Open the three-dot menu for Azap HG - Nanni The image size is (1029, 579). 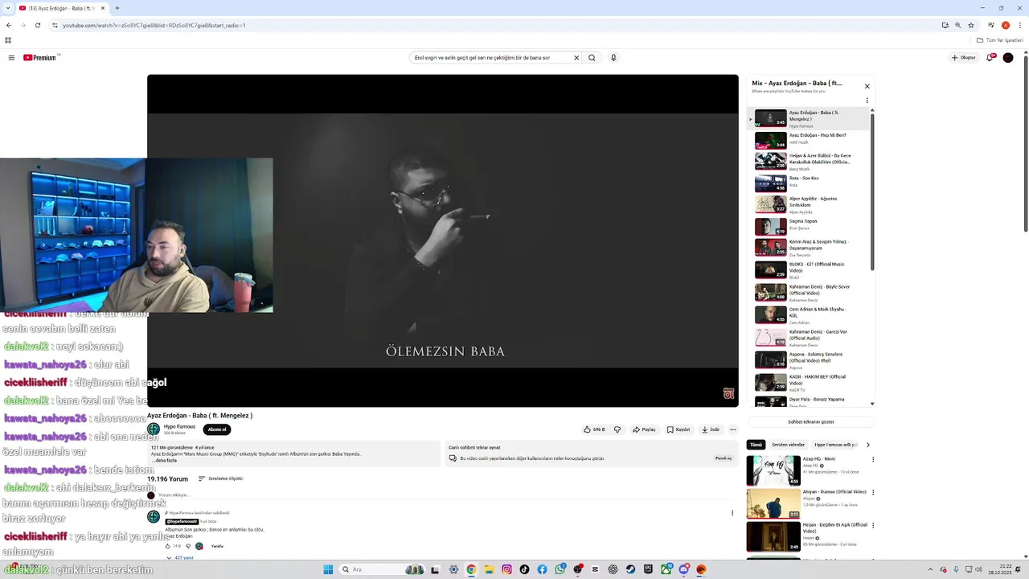(x=873, y=460)
